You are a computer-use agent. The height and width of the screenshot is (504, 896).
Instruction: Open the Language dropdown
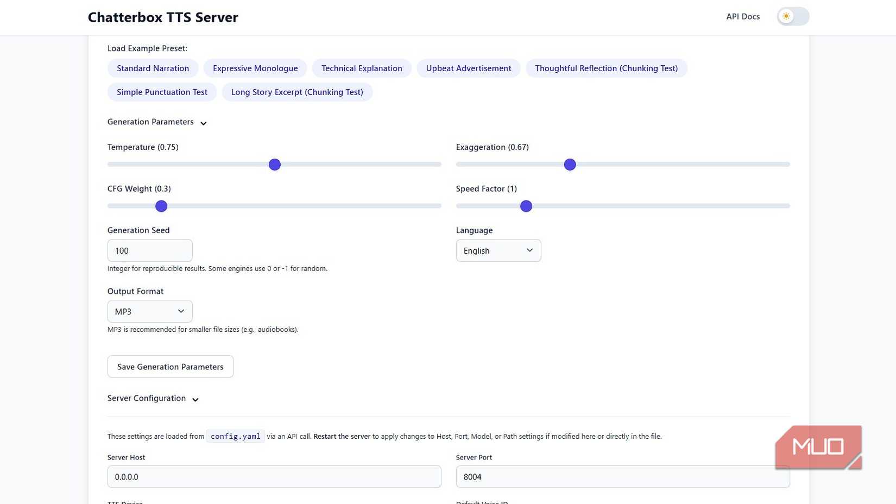[498, 250]
